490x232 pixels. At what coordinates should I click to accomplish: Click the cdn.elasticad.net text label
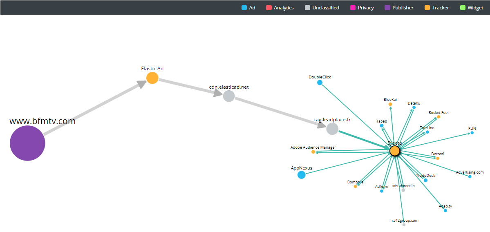click(x=229, y=87)
